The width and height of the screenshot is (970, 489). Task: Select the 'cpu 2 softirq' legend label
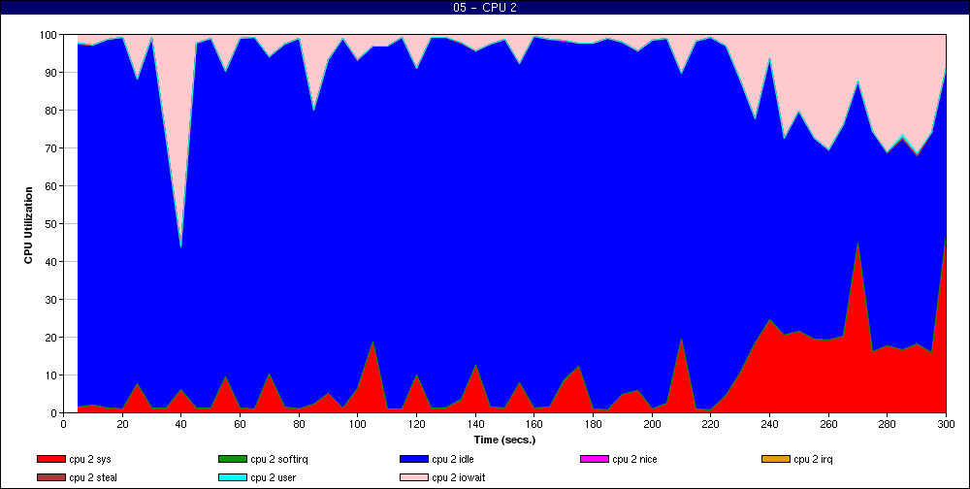pos(279,460)
